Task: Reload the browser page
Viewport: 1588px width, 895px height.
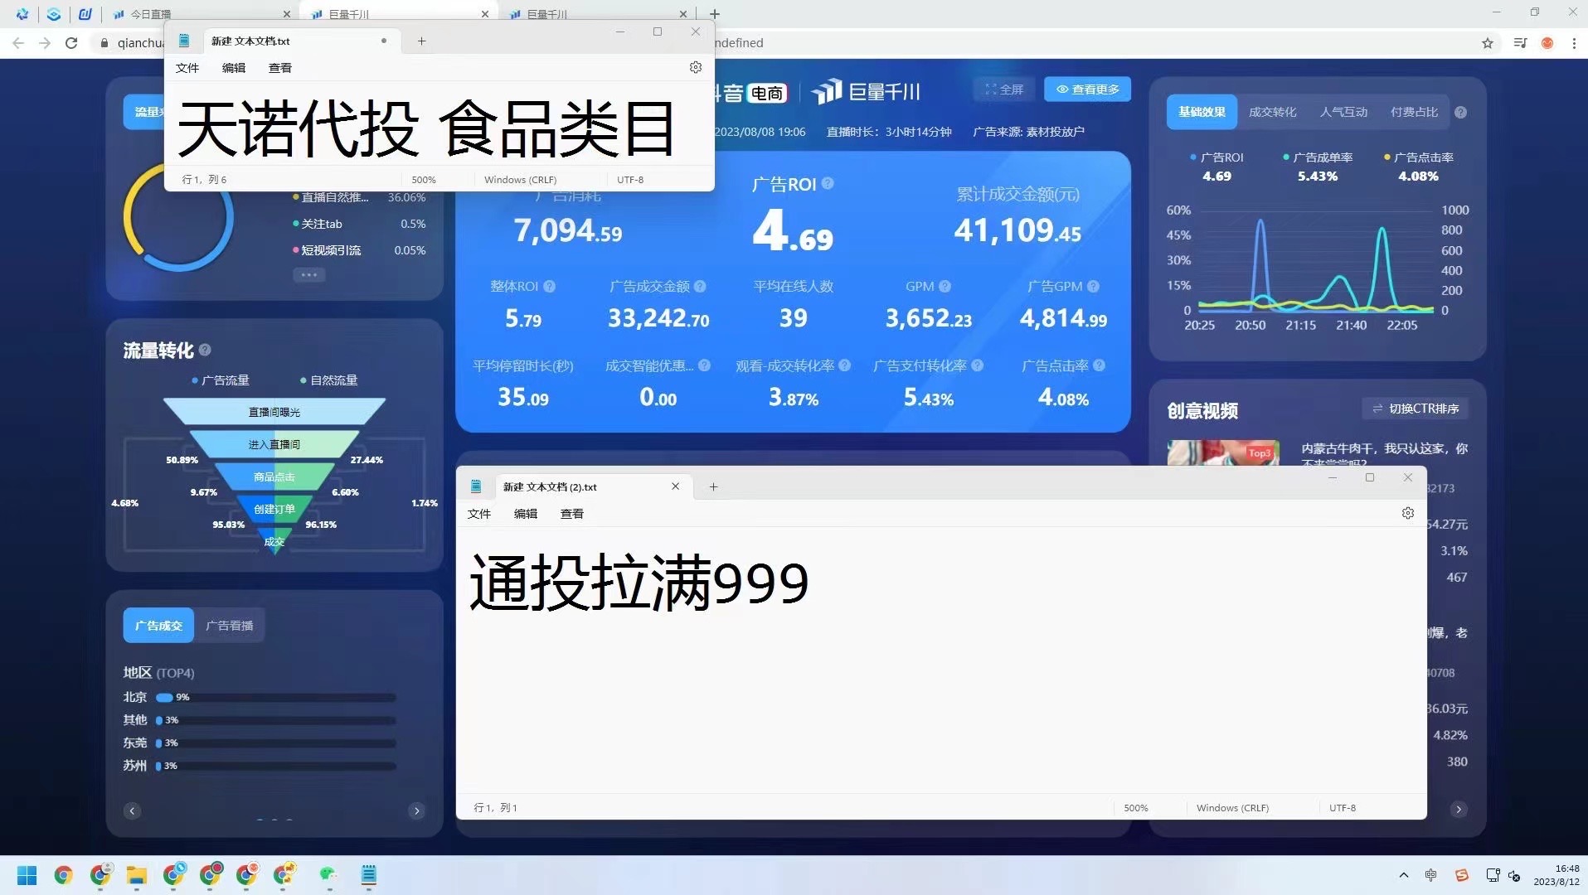Action: pyautogui.click(x=71, y=42)
